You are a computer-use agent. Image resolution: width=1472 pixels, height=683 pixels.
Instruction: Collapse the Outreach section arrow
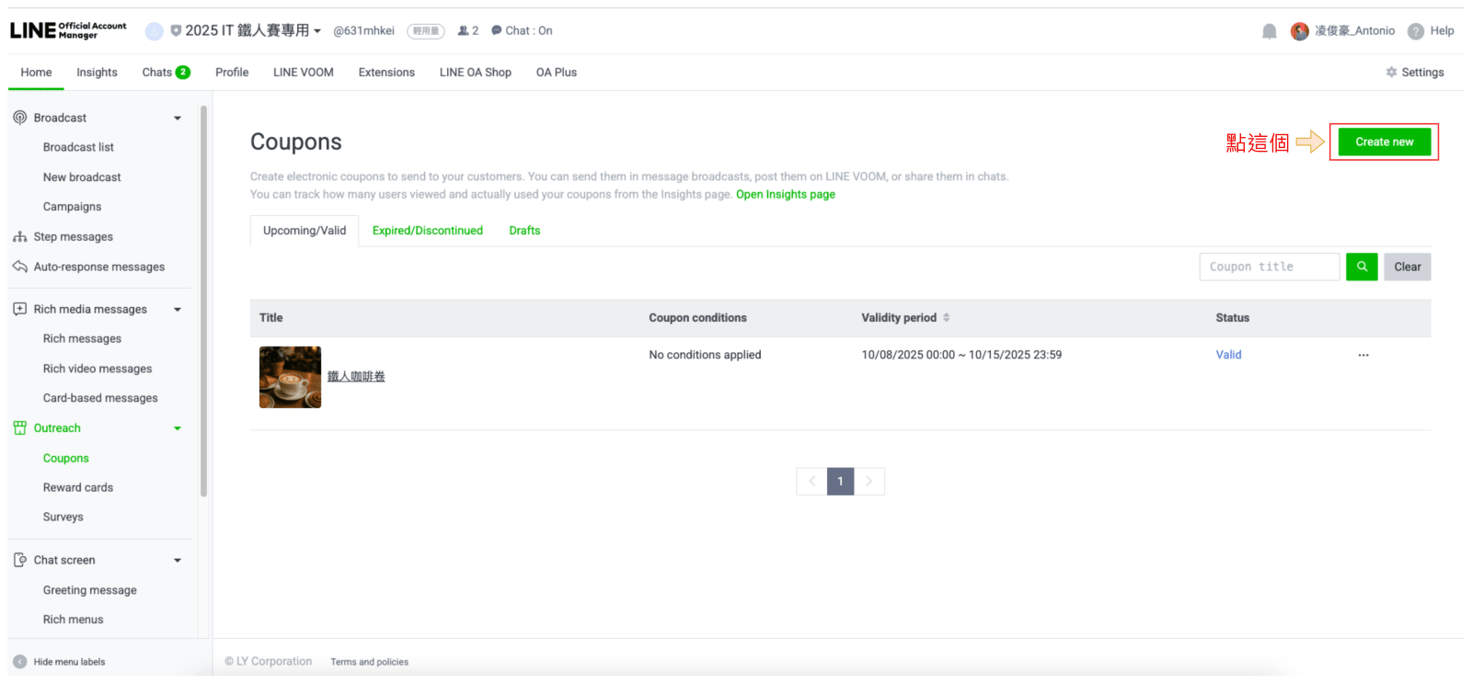[x=178, y=428]
